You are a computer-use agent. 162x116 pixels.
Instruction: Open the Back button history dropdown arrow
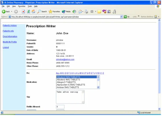tap(12, 12)
